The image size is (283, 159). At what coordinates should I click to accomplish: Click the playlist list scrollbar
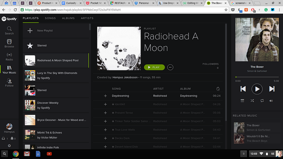[x=90, y=27]
